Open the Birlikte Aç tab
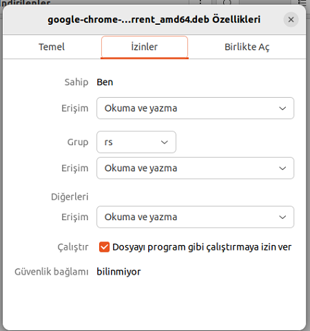This screenshot has width=310, height=331. (x=247, y=47)
